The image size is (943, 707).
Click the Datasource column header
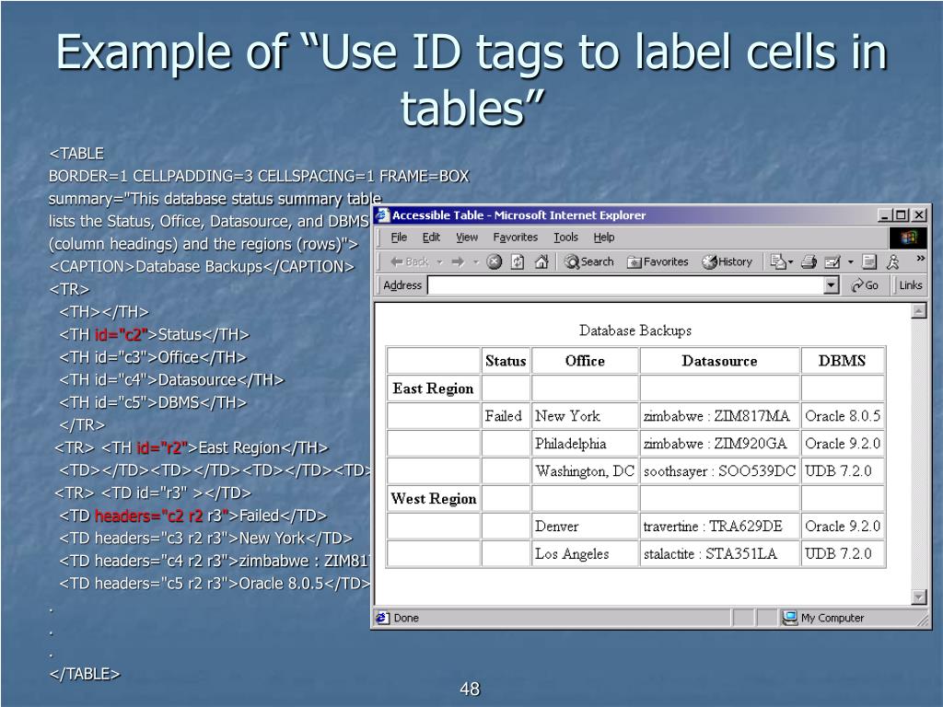tap(719, 361)
